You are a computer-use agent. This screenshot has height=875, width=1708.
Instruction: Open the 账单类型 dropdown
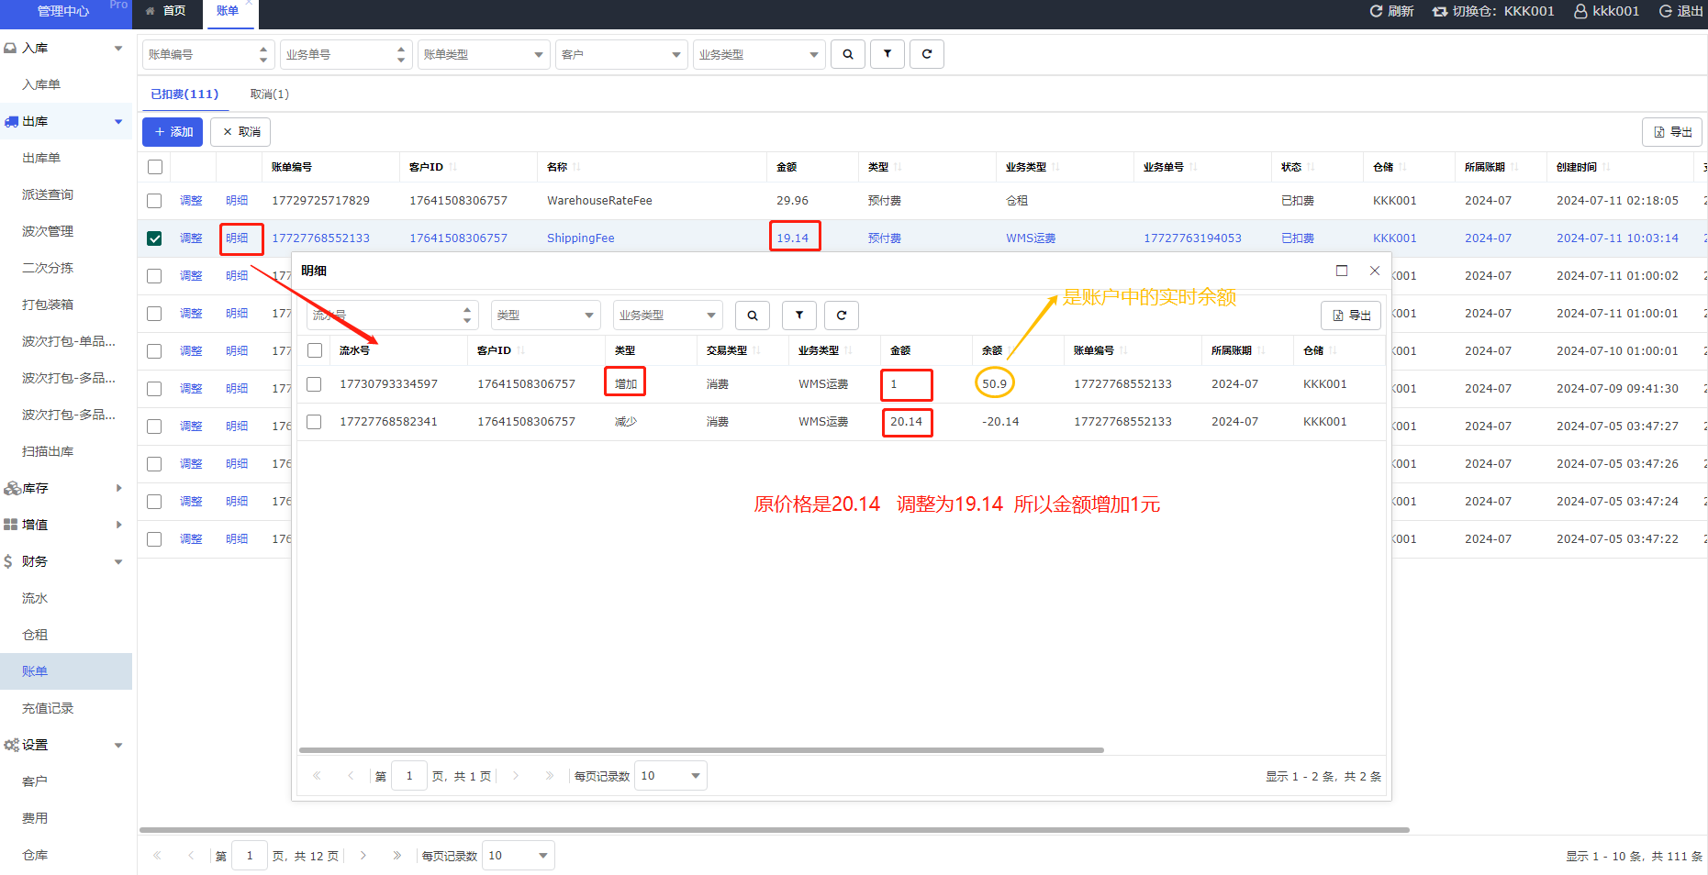[x=484, y=54]
